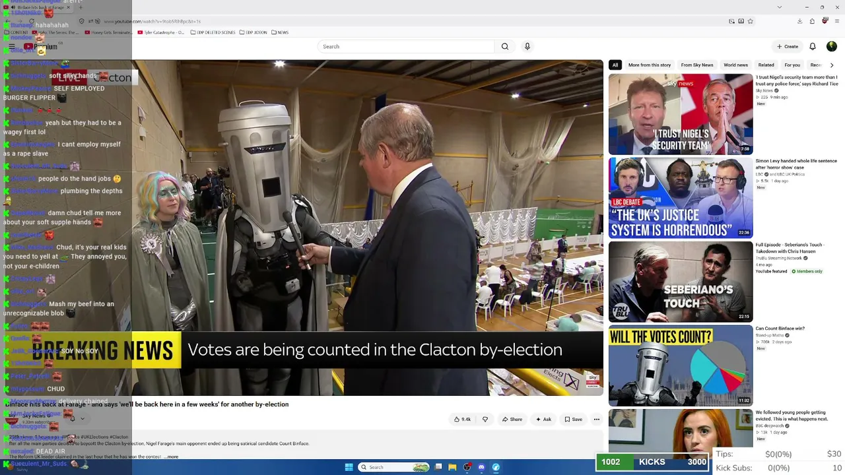Bookmark this page with the star icon
845x475 pixels.
pos(751,21)
